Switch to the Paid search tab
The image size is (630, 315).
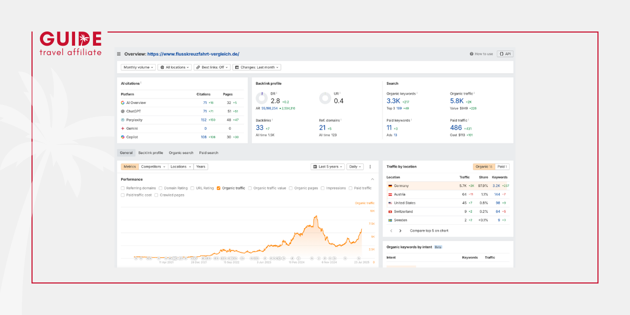tap(209, 153)
